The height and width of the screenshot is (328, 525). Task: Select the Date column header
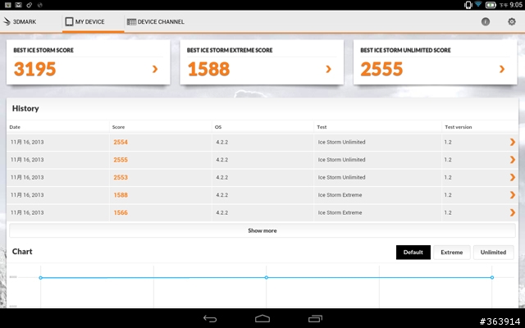point(15,127)
